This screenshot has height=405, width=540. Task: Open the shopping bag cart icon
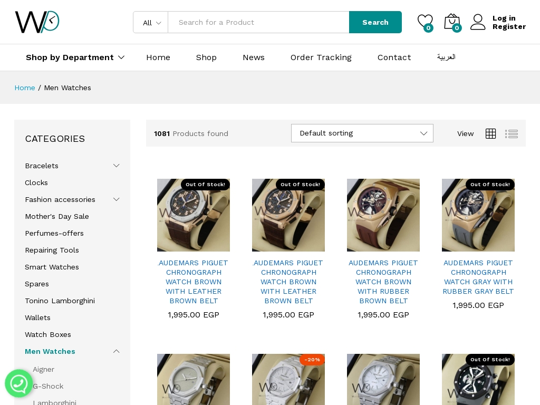pyautogui.click(x=452, y=21)
